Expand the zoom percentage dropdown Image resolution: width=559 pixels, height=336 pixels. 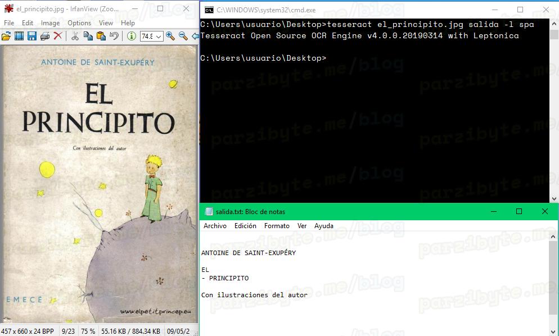(x=159, y=36)
